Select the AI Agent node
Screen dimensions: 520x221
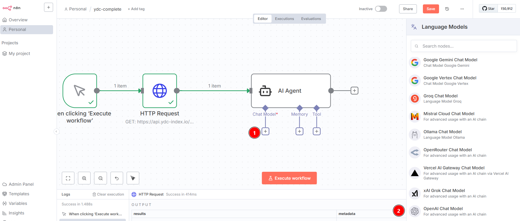click(x=291, y=91)
